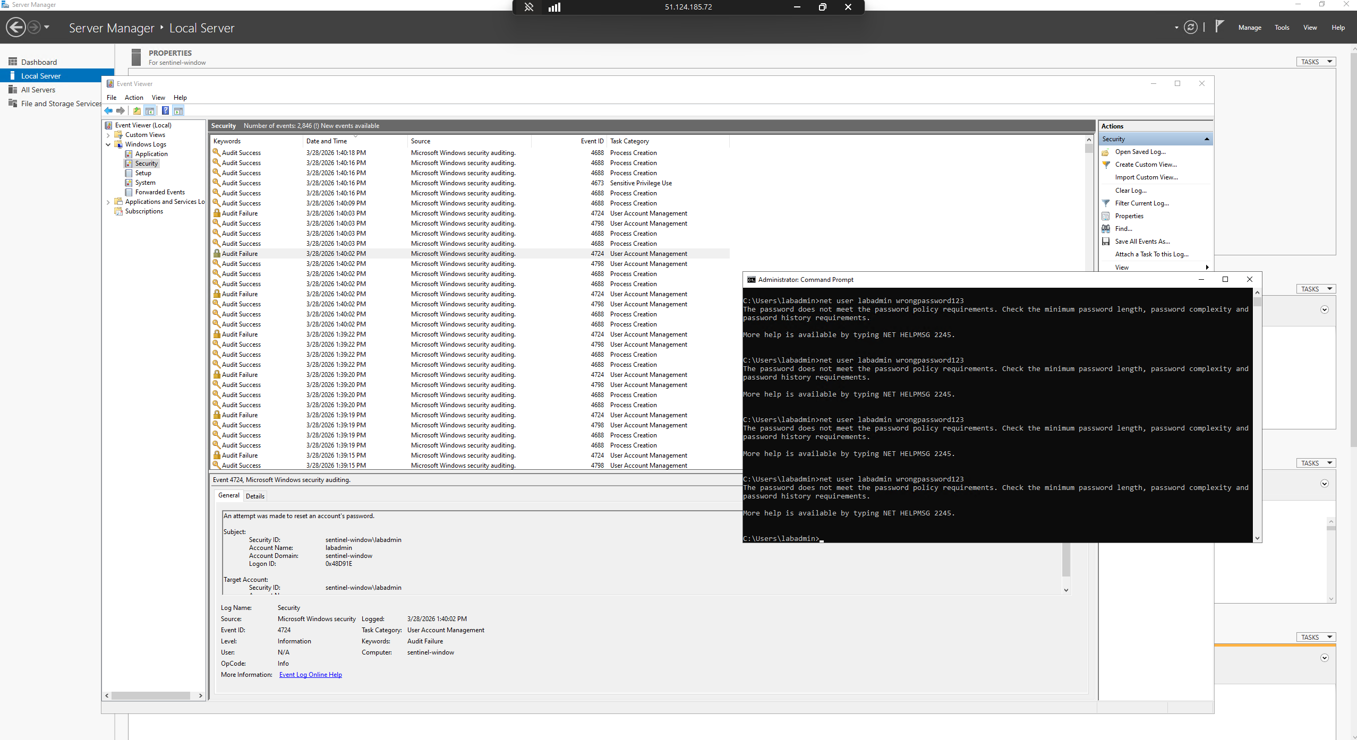Click Filter Current Log funnel action

pos(1141,203)
